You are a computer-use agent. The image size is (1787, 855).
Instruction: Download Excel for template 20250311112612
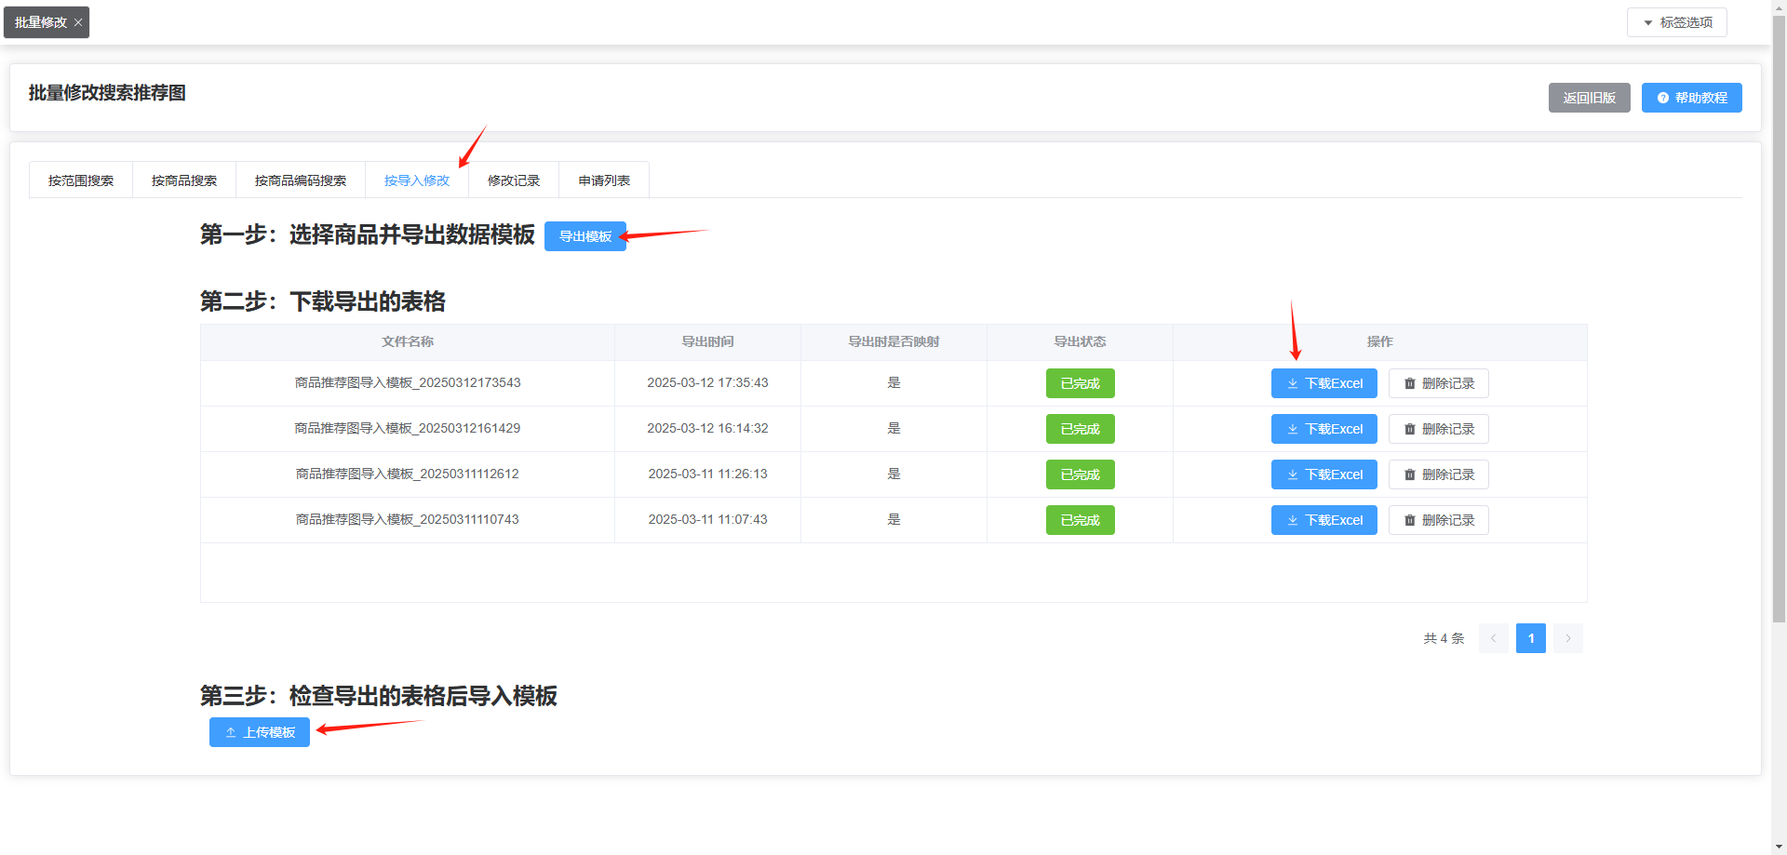point(1323,474)
